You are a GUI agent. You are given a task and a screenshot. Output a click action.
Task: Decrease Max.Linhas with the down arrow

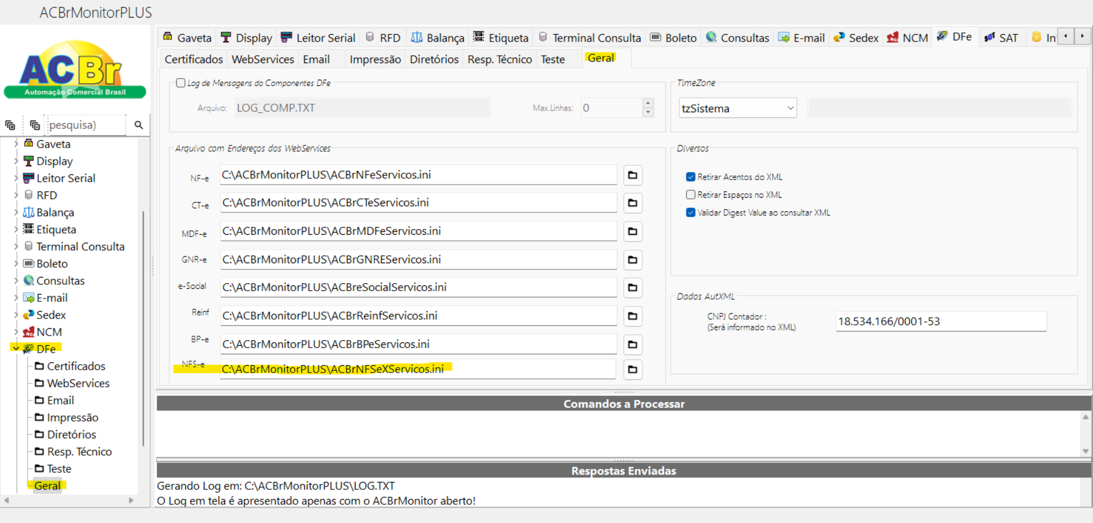(647, 112)
